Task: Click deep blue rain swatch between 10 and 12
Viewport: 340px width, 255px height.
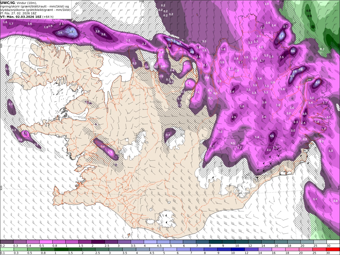Action: [237, 249]
